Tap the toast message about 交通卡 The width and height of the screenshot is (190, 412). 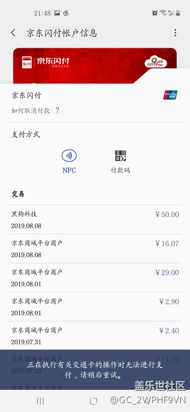click(x=95, y=370)
